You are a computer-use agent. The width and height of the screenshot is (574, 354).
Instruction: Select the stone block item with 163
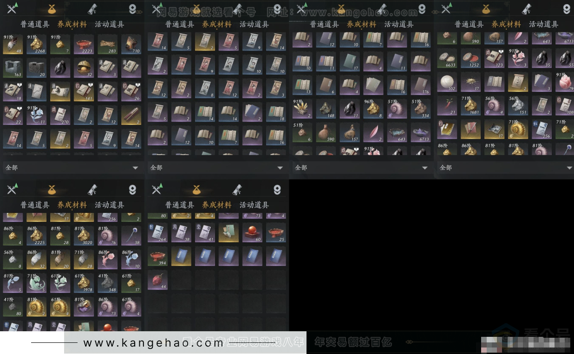(13, 67)
